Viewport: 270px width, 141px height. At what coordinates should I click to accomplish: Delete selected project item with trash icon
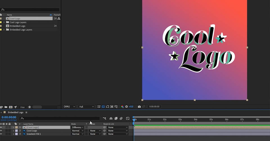click(30, 107)
